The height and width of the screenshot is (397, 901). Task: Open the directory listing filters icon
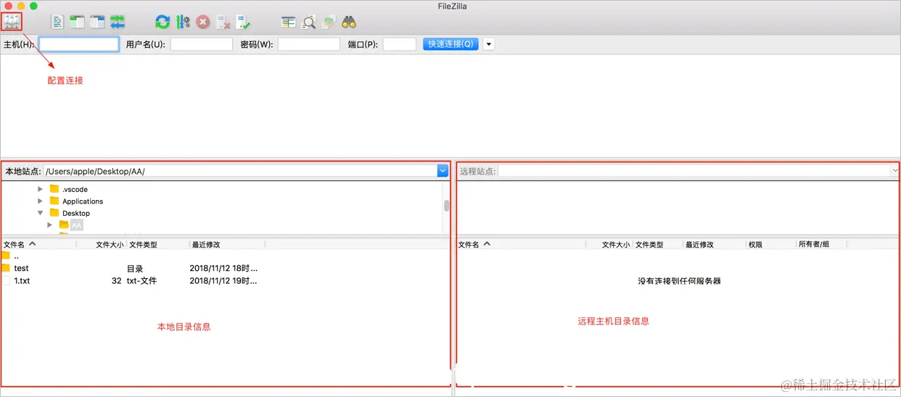click(x=289, y=22)
